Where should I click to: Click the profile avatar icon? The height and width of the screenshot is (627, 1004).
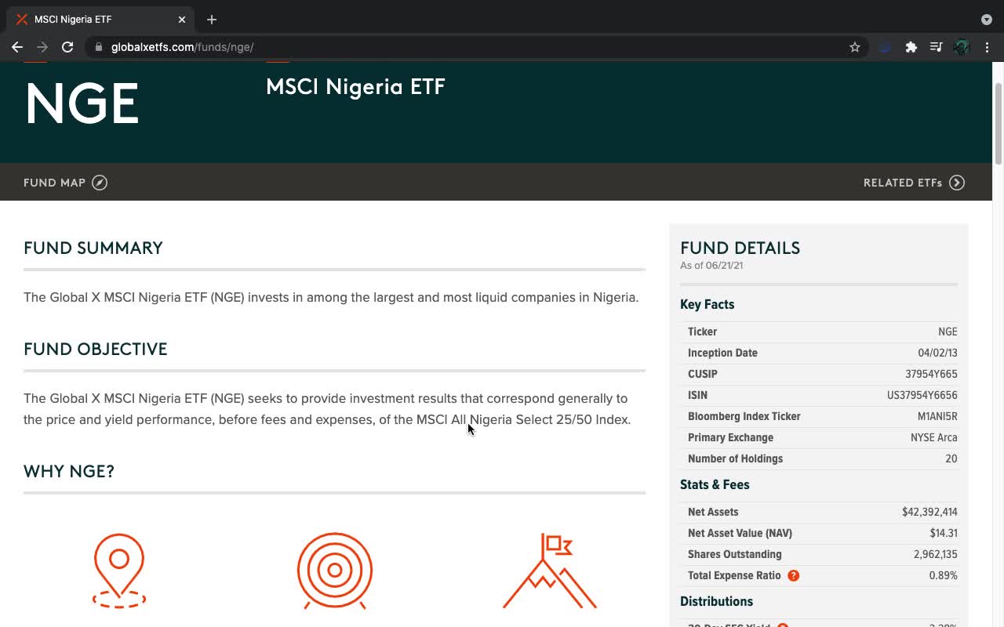(x=962, y=47)
